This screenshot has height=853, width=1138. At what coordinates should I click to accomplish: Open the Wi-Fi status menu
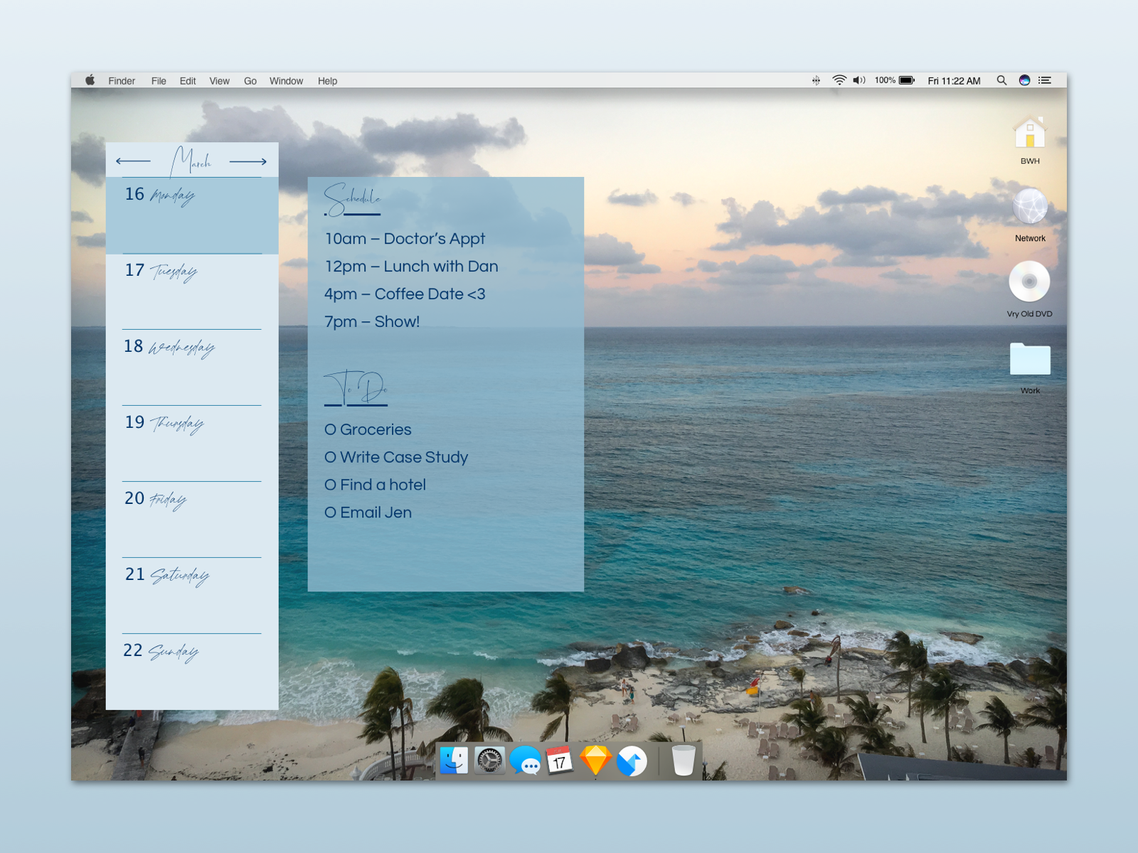839,80
